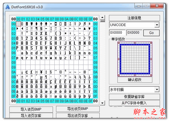The width and height of the screenshot is (169, 121).
Task: Select the top-left page number 00 label
Action: click(x=14, y=19)
